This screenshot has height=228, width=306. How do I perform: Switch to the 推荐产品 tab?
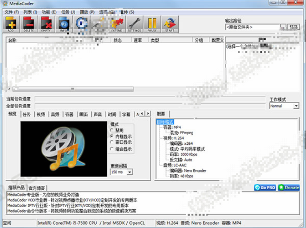tap(16, 188)
